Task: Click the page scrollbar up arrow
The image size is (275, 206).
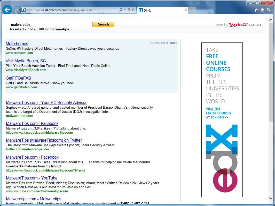Action: (271, 20)
